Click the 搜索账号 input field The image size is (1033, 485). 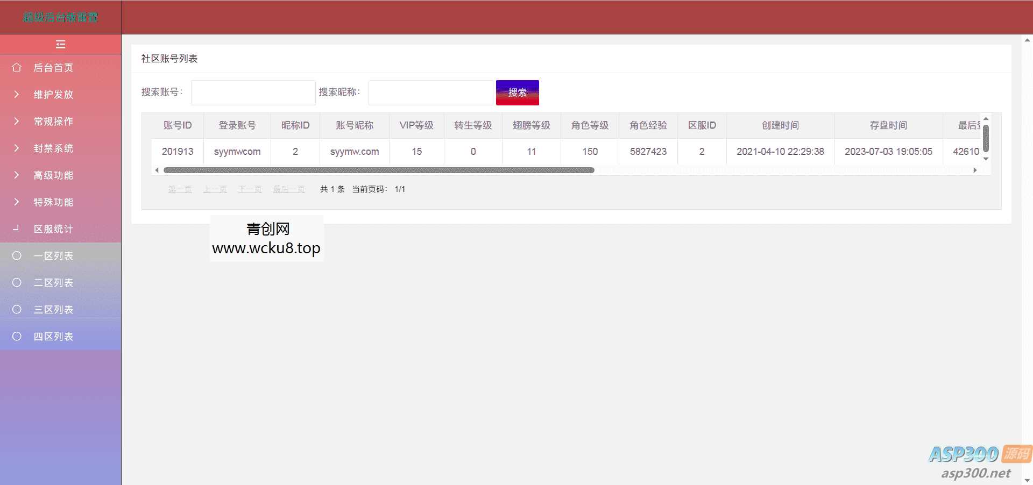253,92
